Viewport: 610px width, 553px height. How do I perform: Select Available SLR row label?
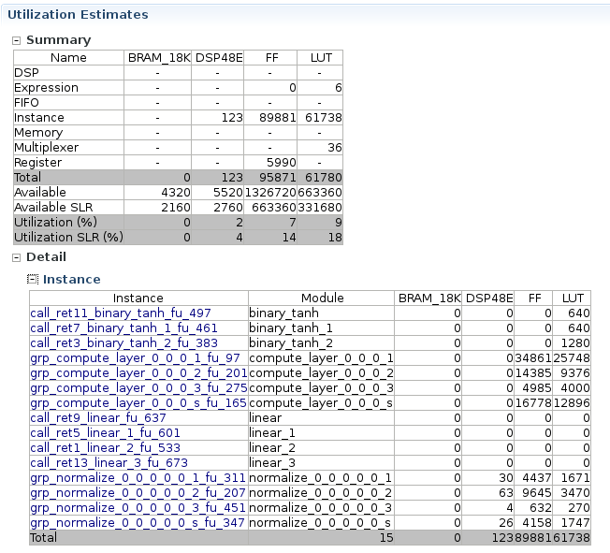coord(53,208)
